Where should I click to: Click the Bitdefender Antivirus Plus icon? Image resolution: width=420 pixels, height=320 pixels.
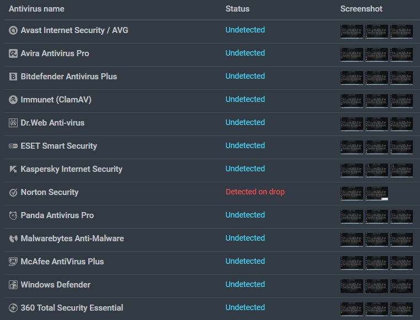pyautogui.click(x=13, y=77)
